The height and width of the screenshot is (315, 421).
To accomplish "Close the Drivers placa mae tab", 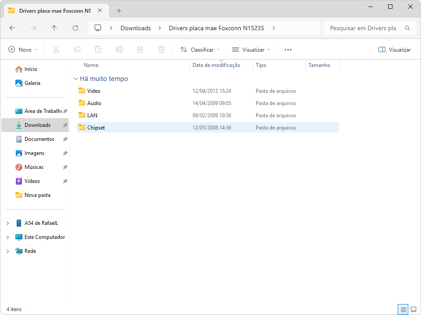I will [x=100, y=10].
